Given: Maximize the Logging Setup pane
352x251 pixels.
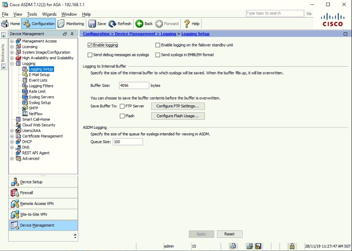Looking at the screenshot, I should 345,34.
